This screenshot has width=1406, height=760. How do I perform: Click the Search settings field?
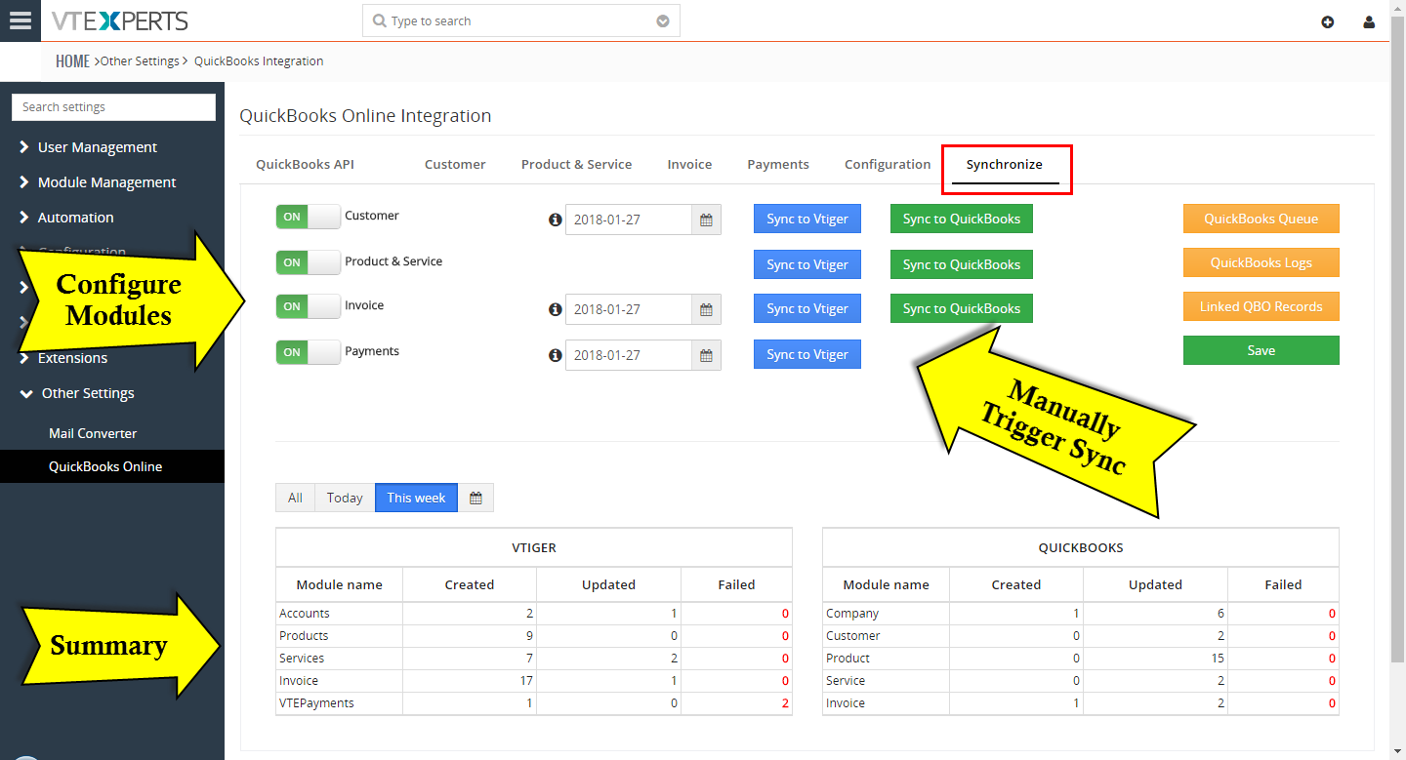[113, 107]
